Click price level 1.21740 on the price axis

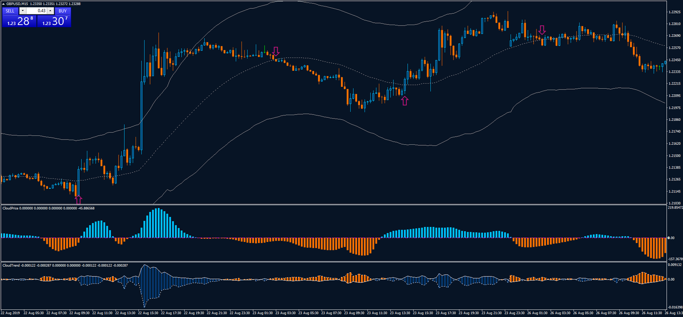click(674, 132)
